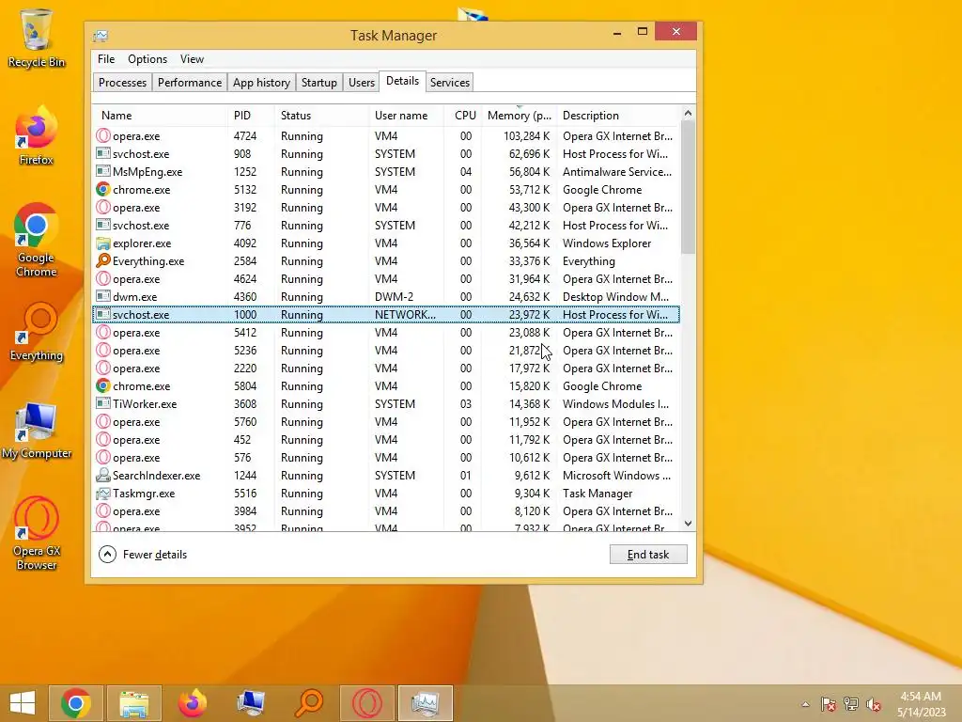Show hidden tray icons arrow
Screen dimensions: 962x722
(805, 704)
